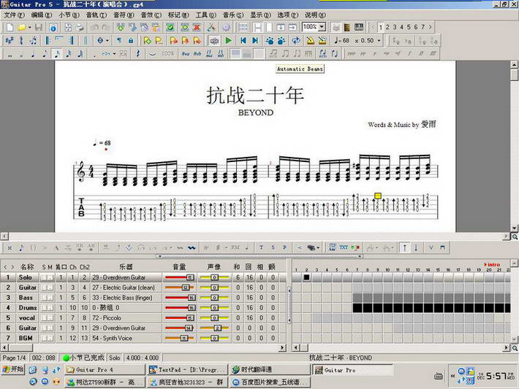Click the 开始 Start button
The image size is (519, 389).
pos(13,369)
